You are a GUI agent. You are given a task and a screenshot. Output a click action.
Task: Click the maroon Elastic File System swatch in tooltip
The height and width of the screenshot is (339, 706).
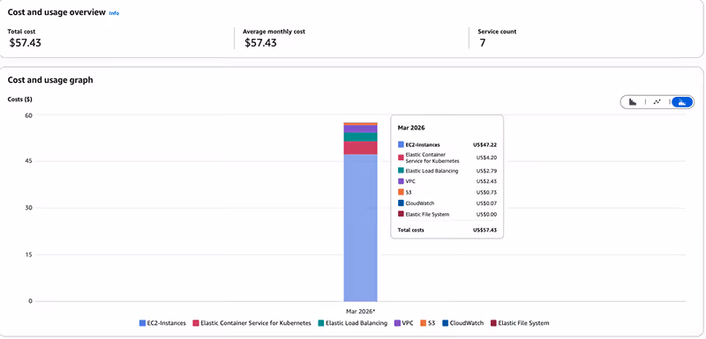pyautogui.click(x=401, y=214)
